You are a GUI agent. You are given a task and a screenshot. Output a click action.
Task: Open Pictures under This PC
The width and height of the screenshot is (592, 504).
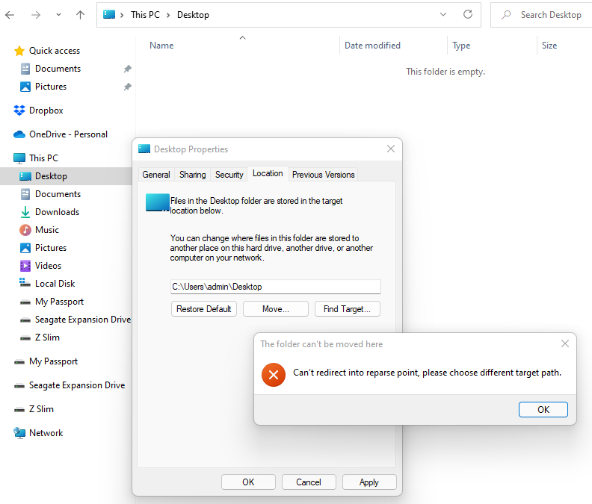51,248
